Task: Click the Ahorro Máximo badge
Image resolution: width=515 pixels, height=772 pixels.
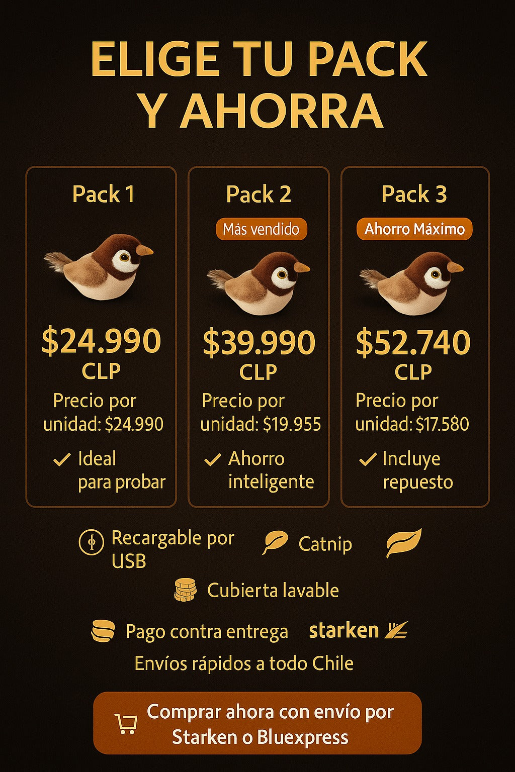Action: tap(414, 229)
